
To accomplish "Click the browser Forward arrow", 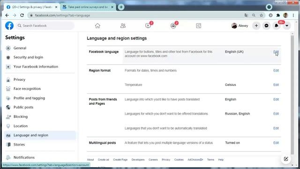I will click(15, 15).
